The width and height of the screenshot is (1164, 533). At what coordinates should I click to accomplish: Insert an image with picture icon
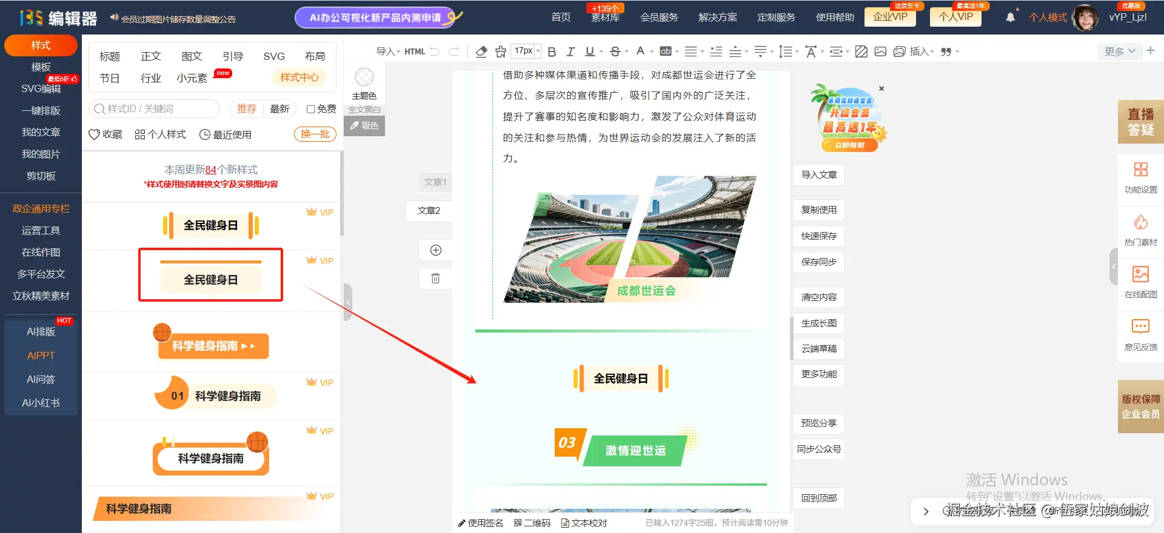pyautogui.click(x=880, y=51)
